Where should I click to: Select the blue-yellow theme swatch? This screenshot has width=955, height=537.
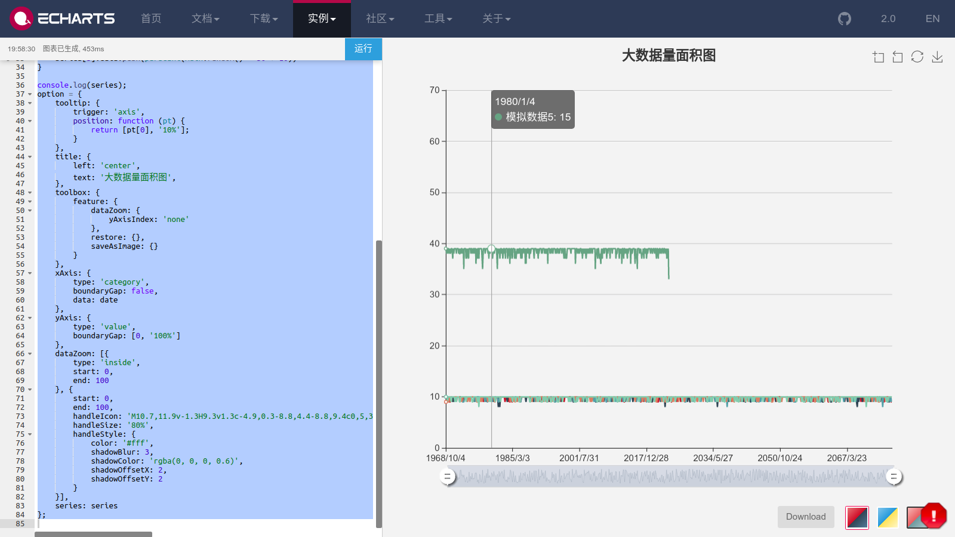click(888, 517)
